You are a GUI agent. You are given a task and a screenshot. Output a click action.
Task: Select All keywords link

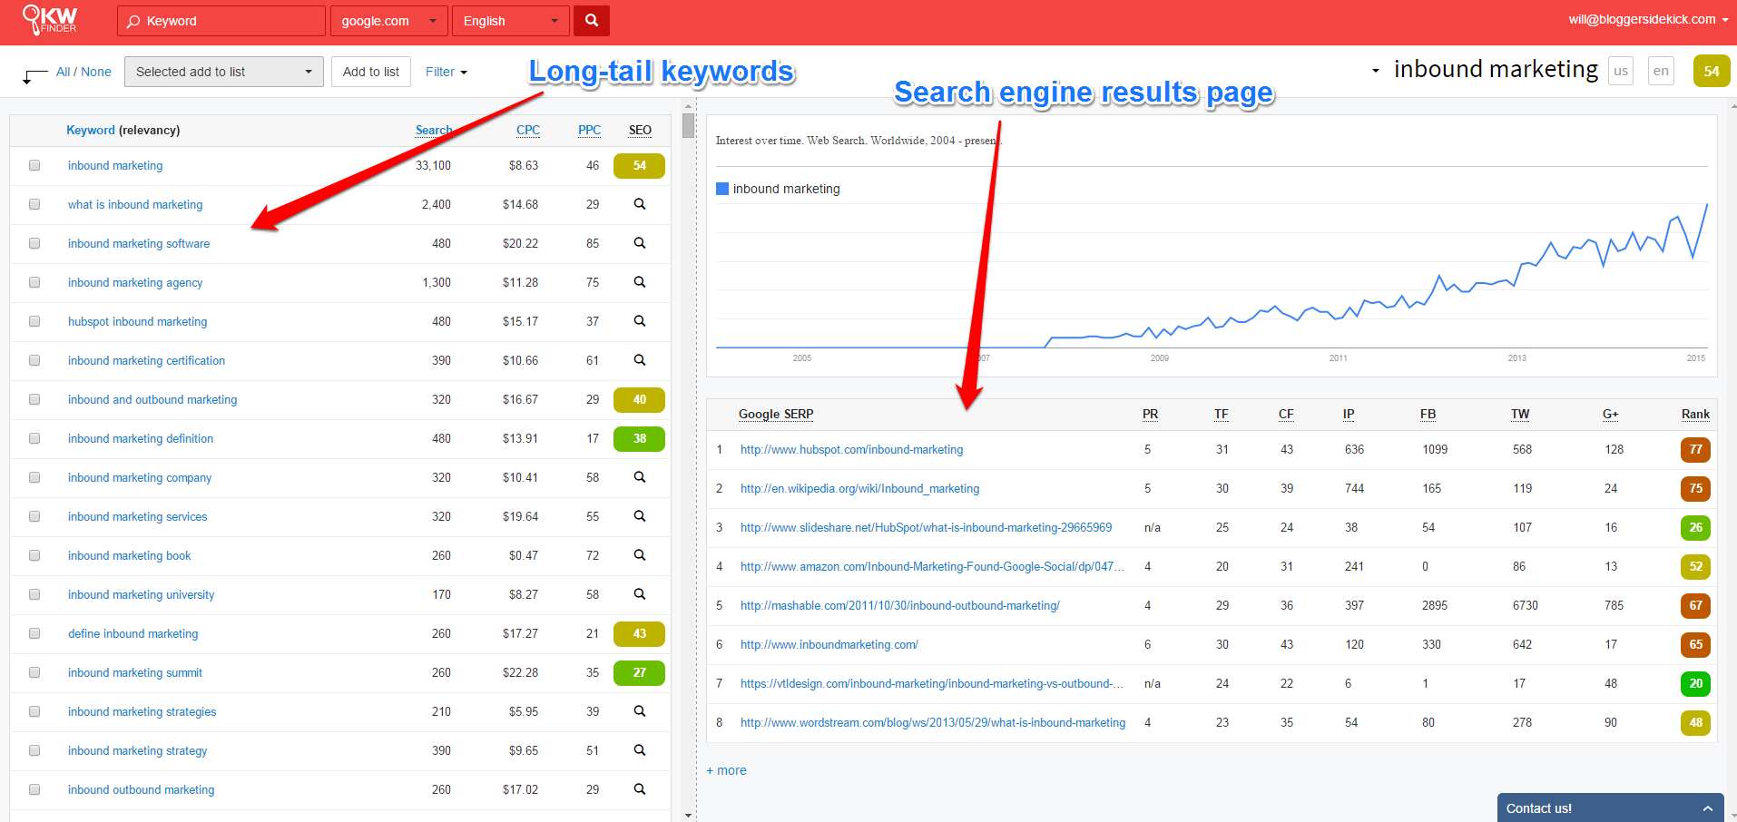coord(63,72)
